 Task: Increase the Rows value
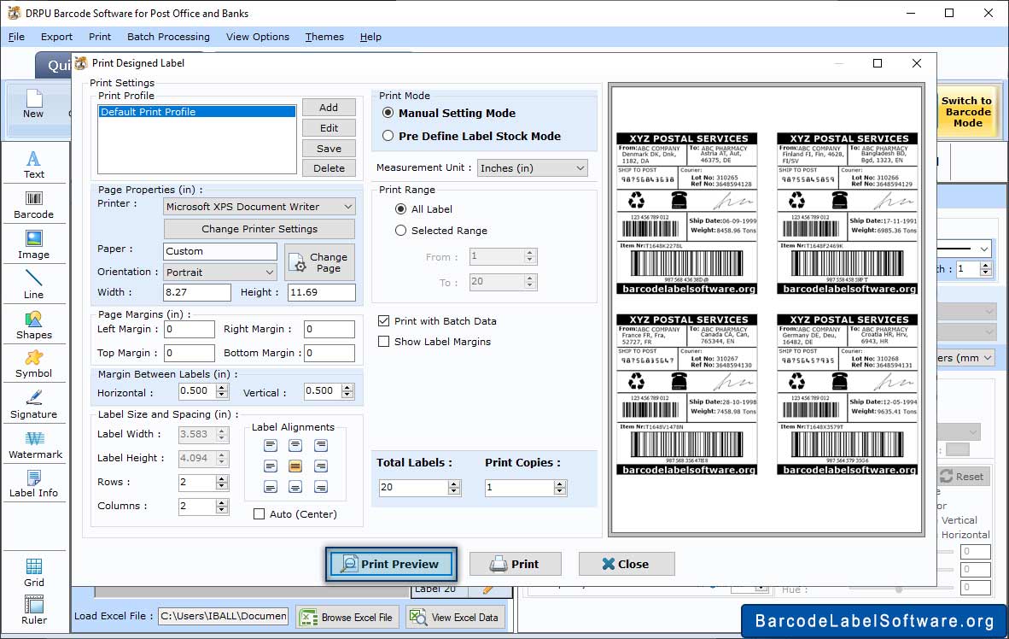point(222,478)
